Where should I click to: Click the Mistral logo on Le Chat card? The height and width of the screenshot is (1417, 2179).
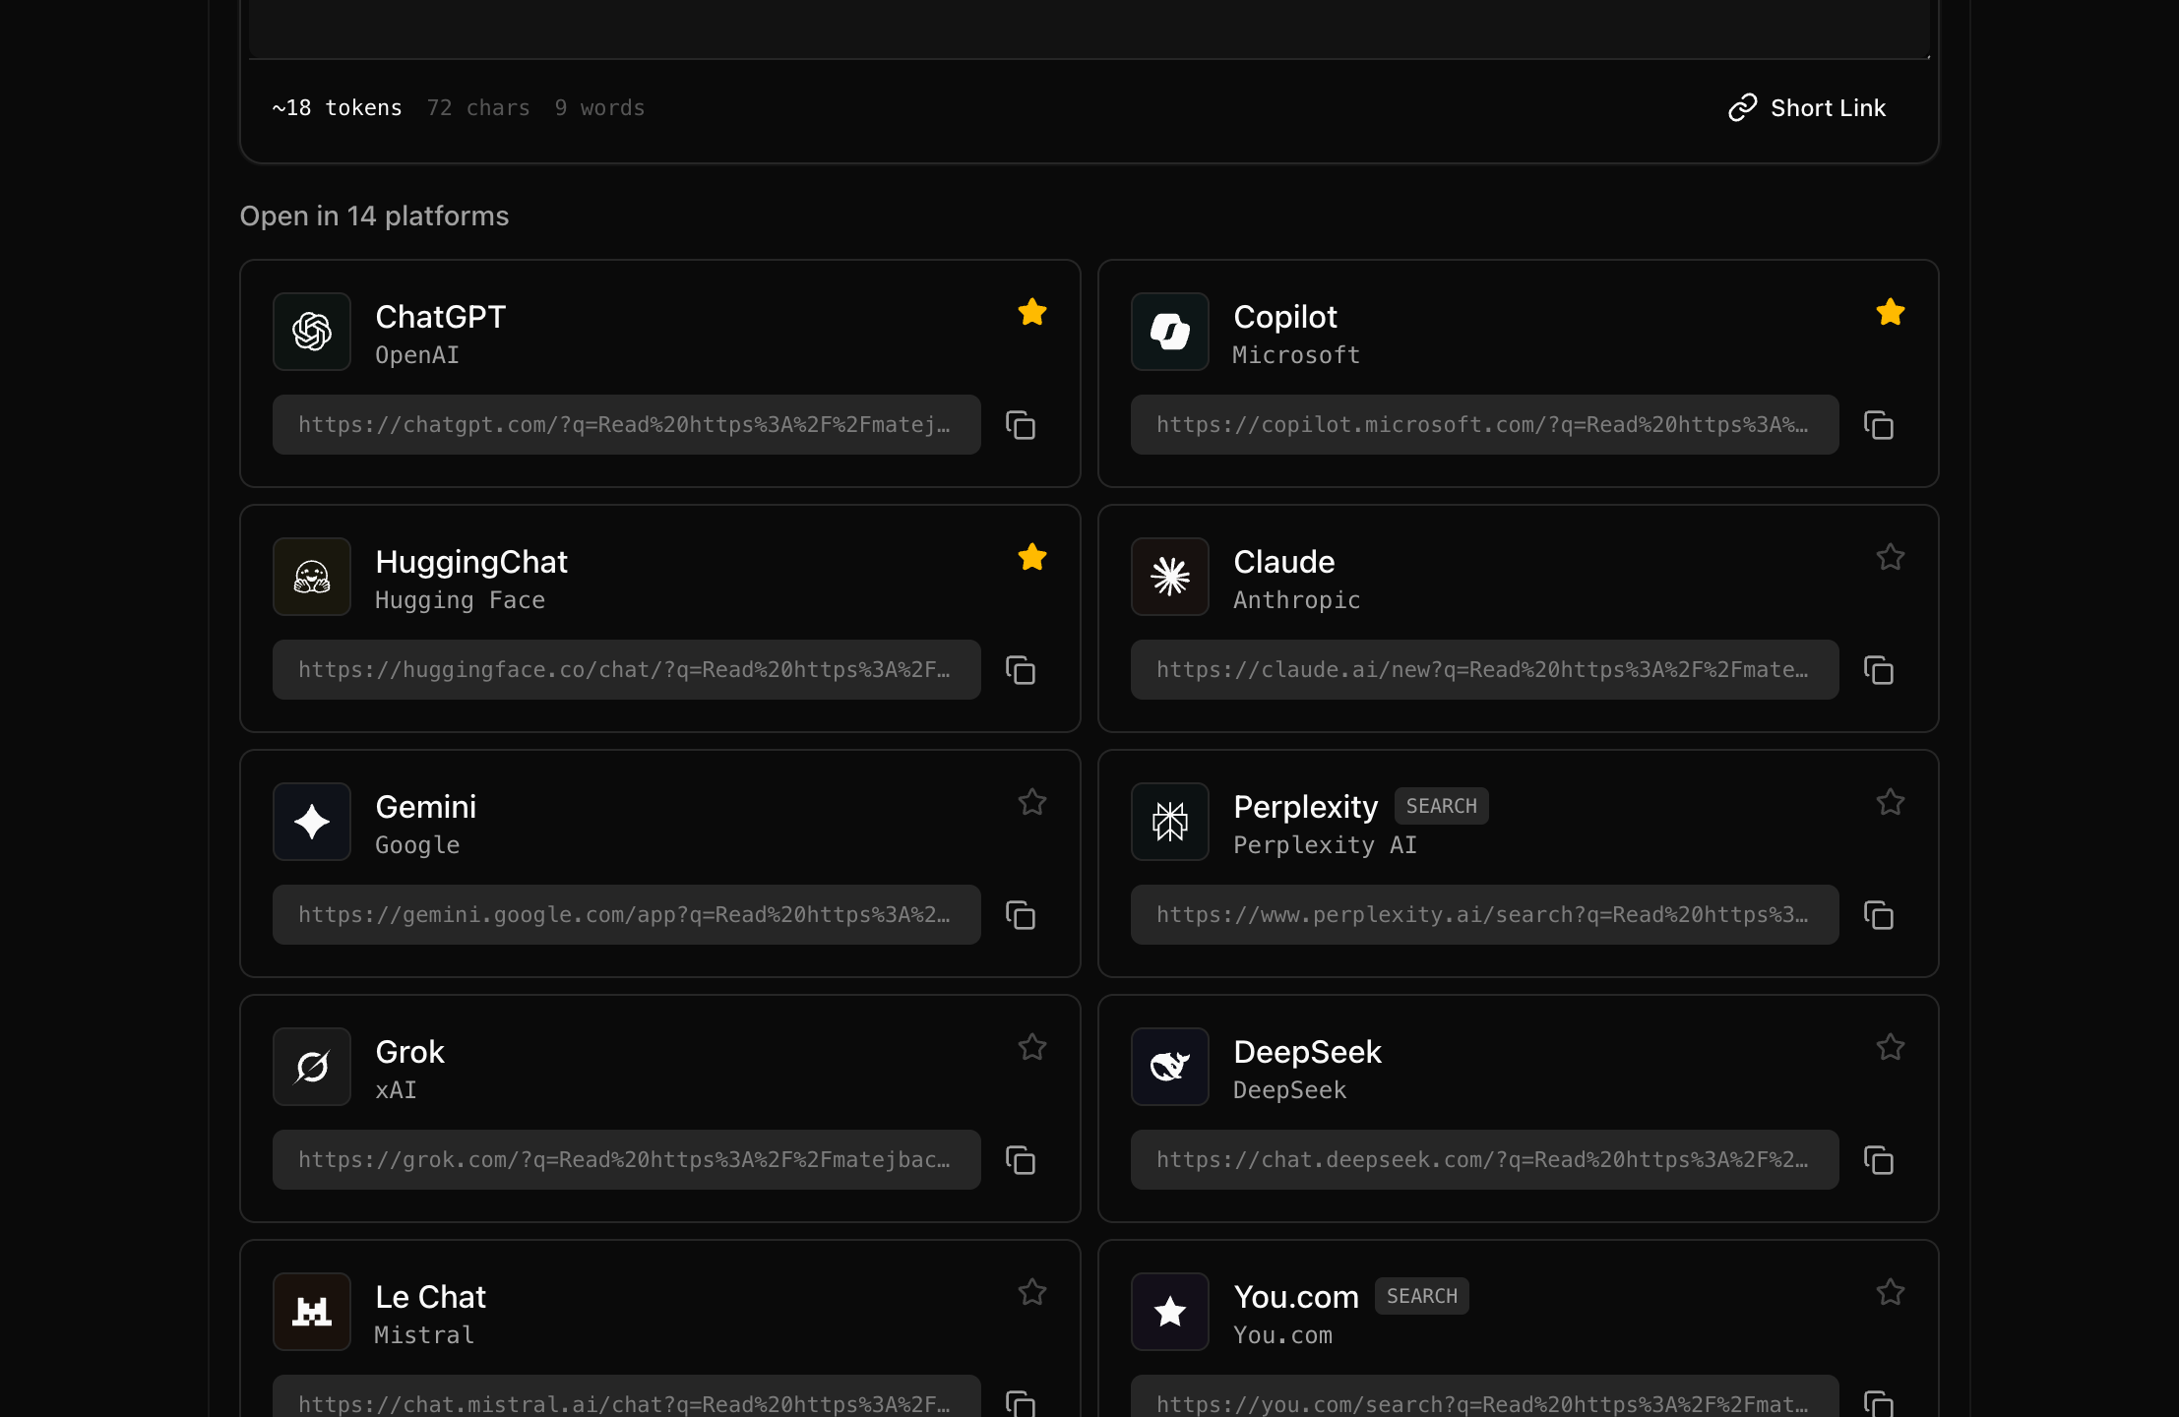[311, 1312]
